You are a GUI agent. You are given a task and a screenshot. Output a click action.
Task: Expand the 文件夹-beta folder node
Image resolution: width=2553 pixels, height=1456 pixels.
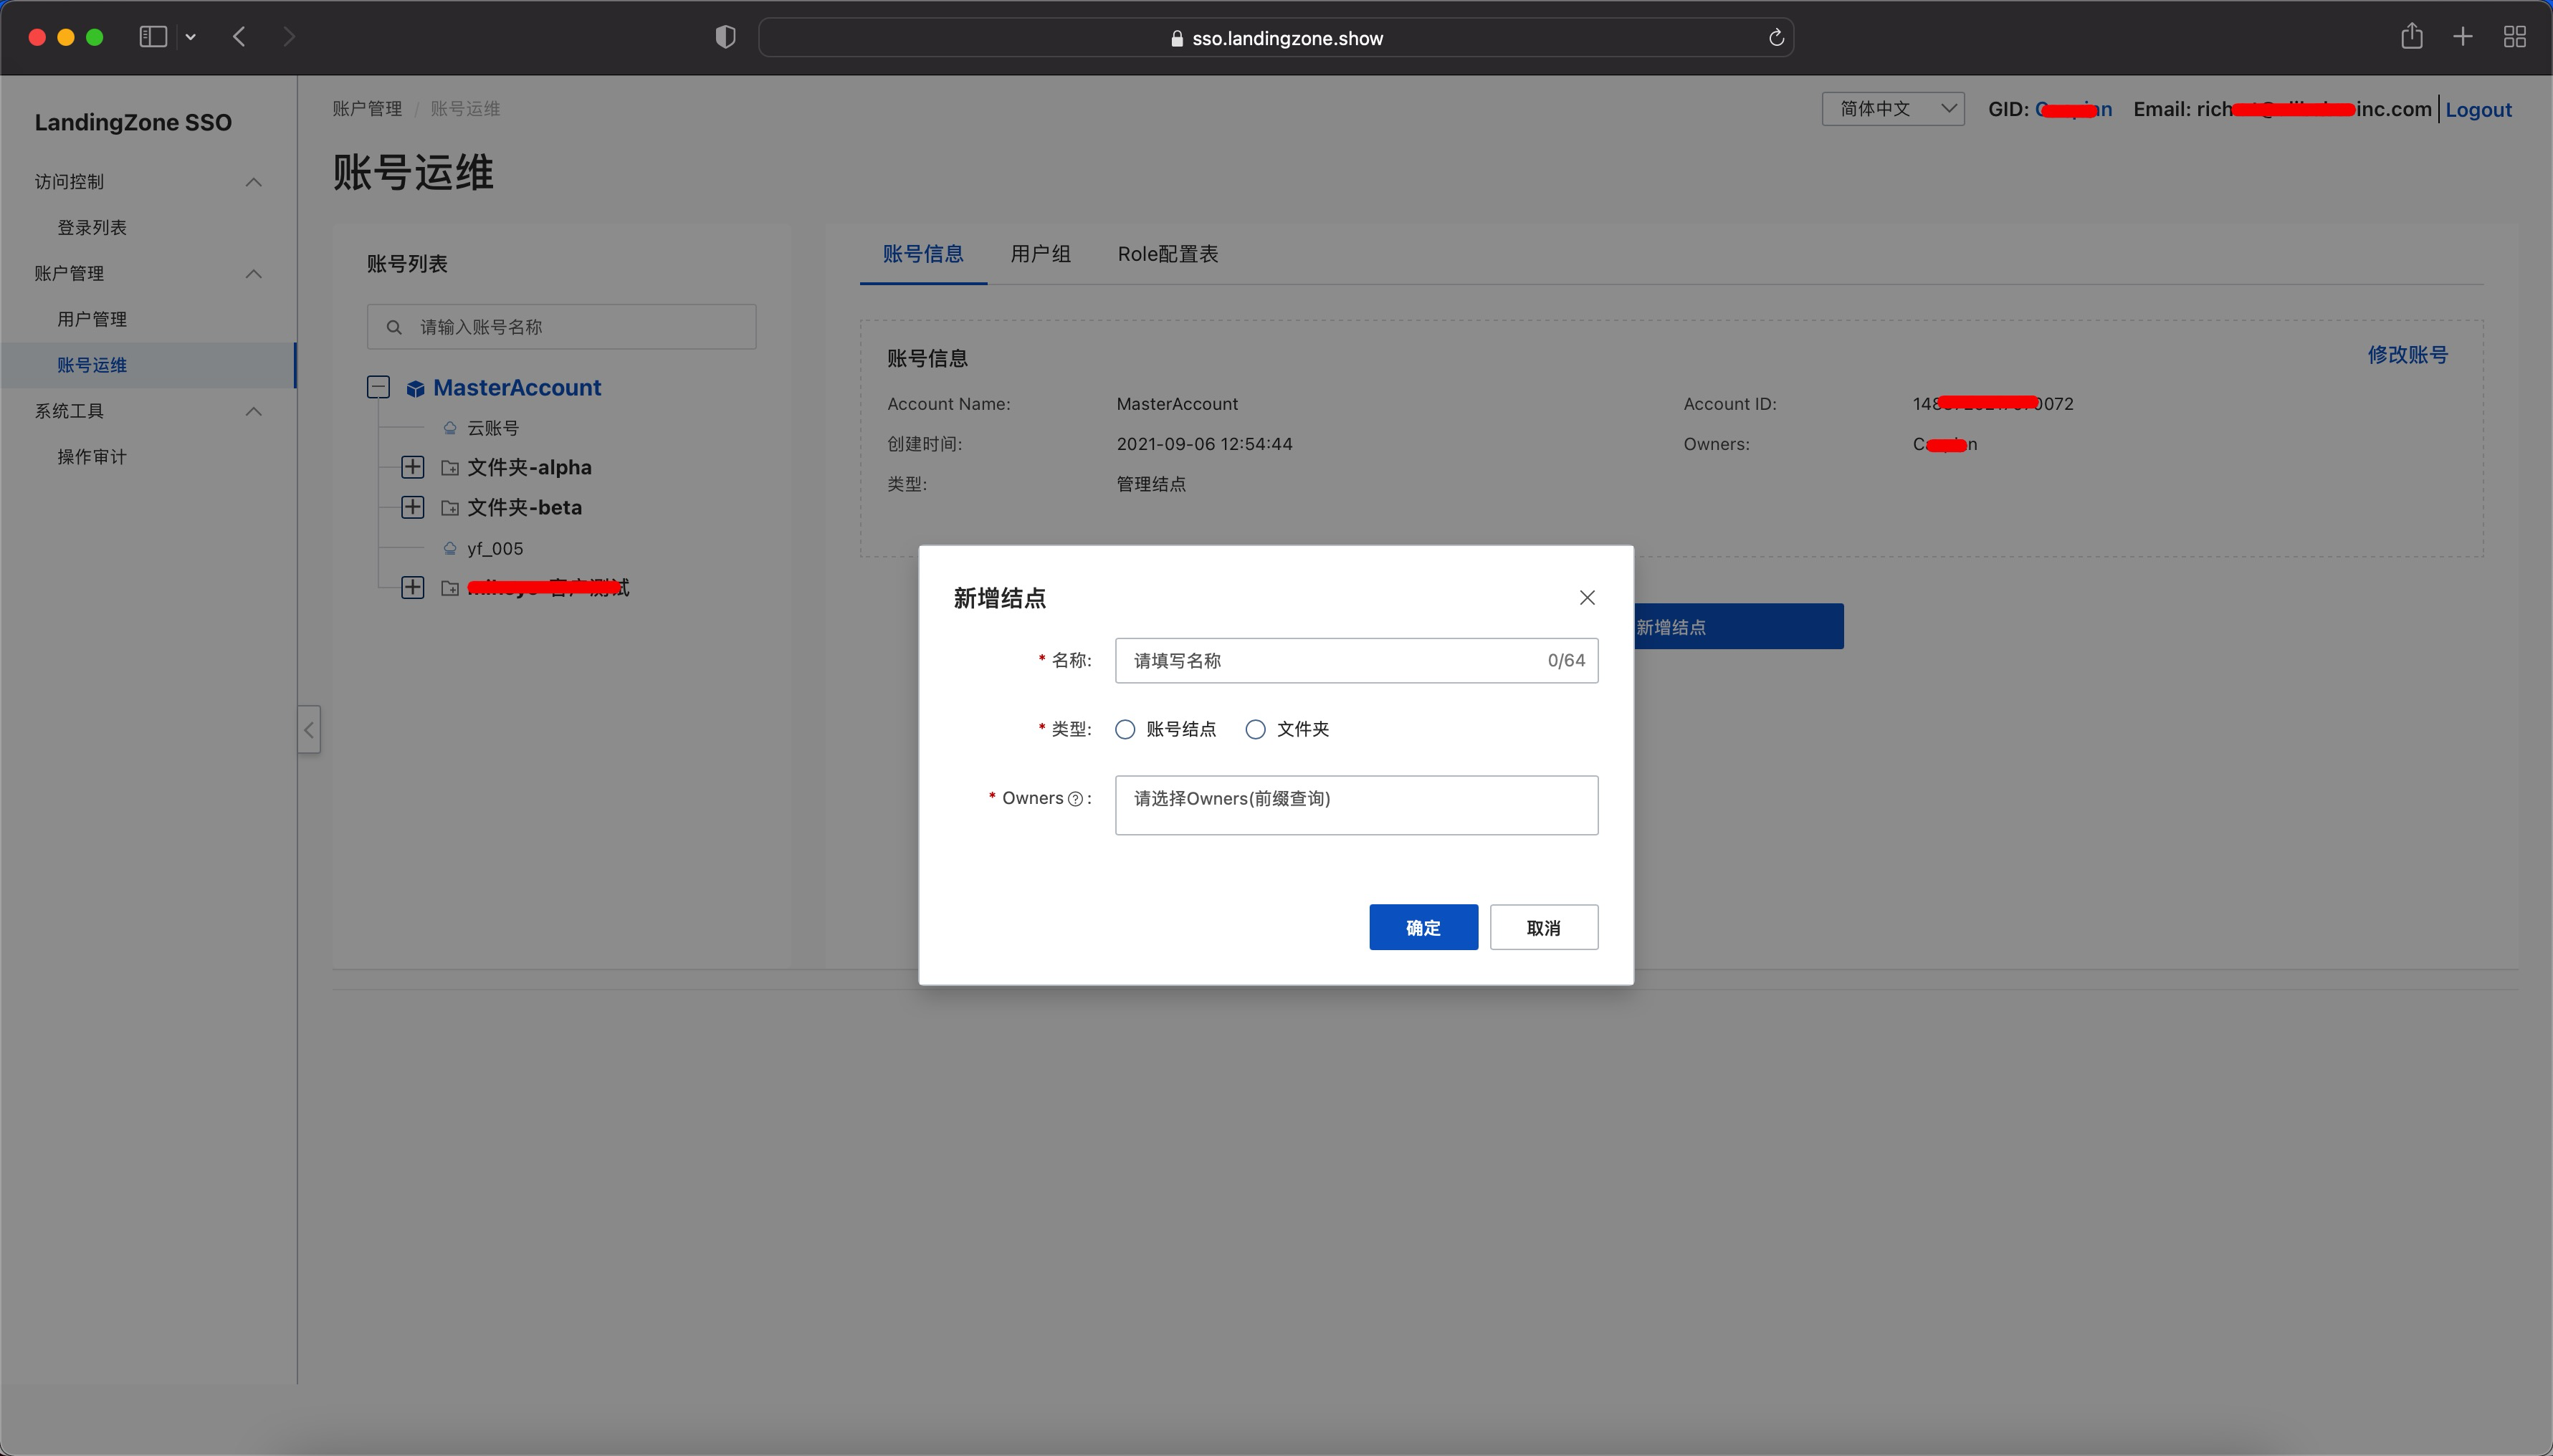pos(412,507)
